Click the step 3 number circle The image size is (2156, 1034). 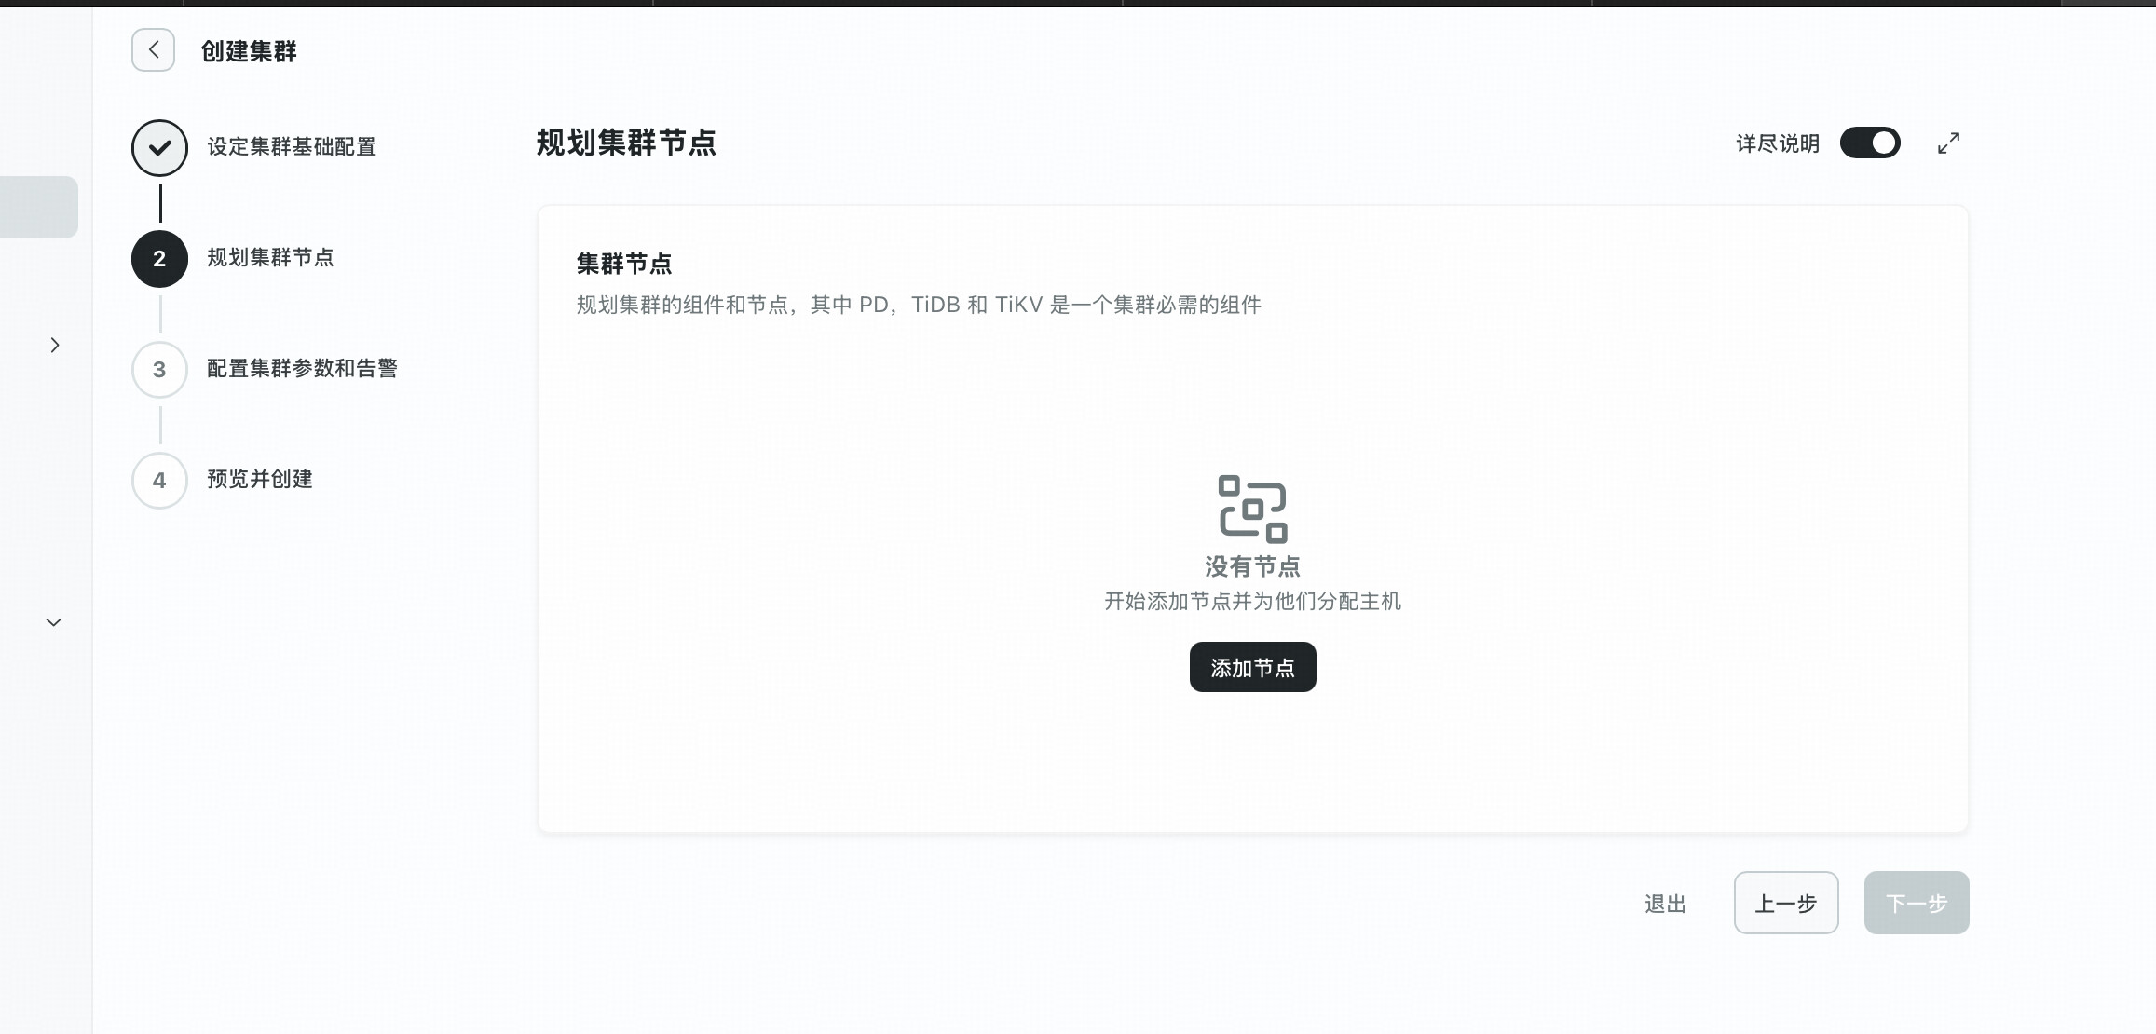coord(159,370)
